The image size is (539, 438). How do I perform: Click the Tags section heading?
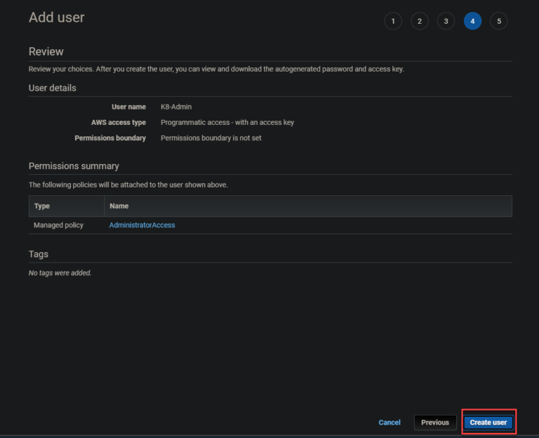(x=38, y=254)
